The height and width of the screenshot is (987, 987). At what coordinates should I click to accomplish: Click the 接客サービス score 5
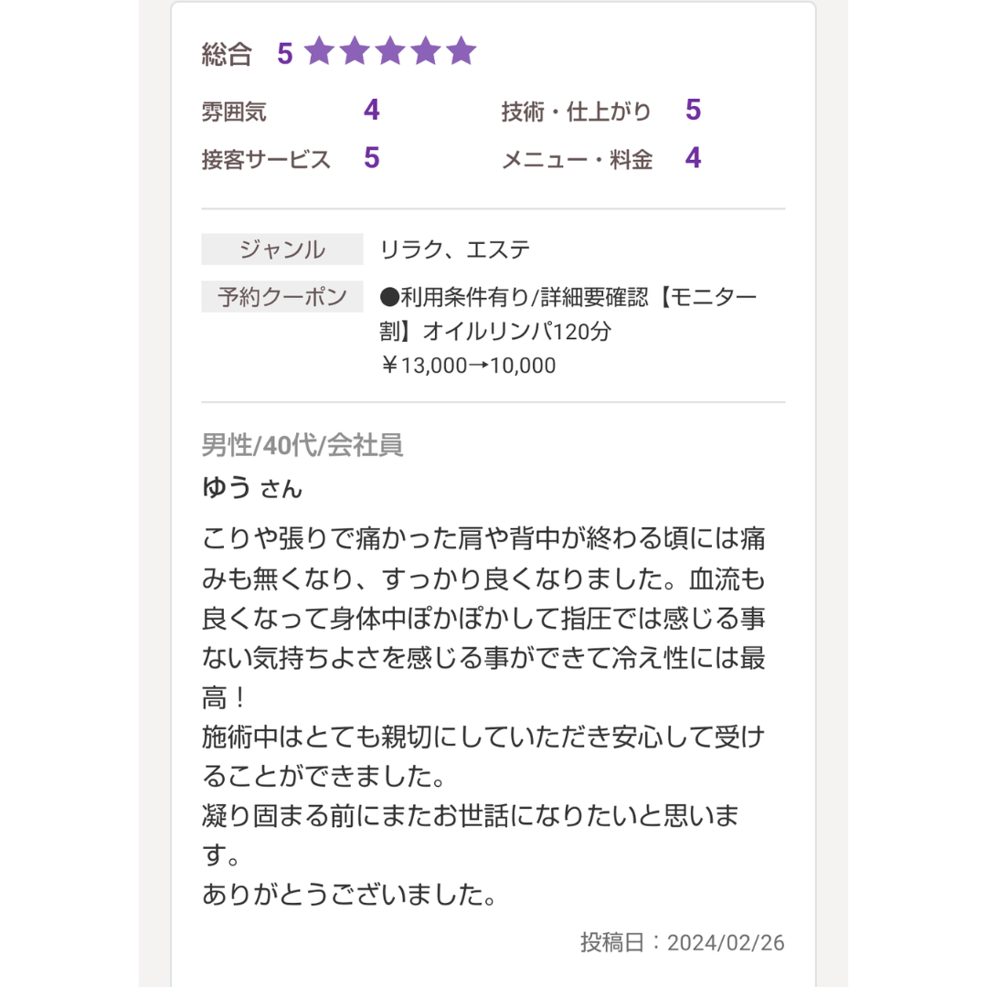(372, 158)
